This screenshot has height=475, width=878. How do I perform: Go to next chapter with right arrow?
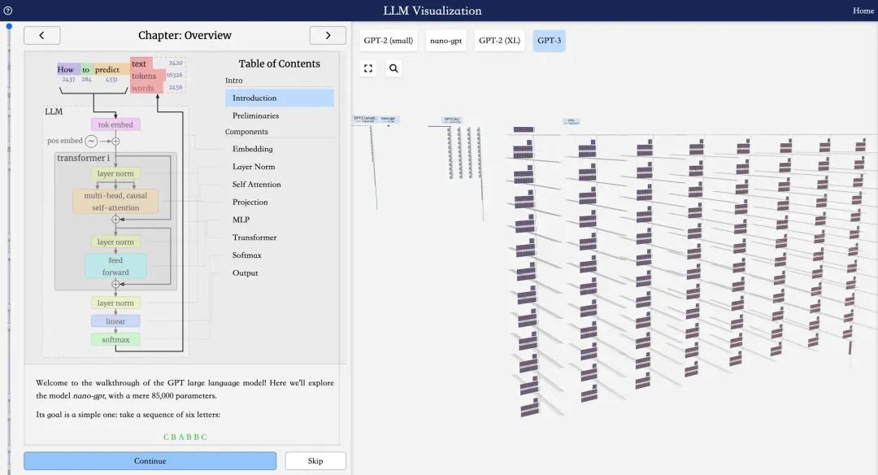tap(328, 35)
